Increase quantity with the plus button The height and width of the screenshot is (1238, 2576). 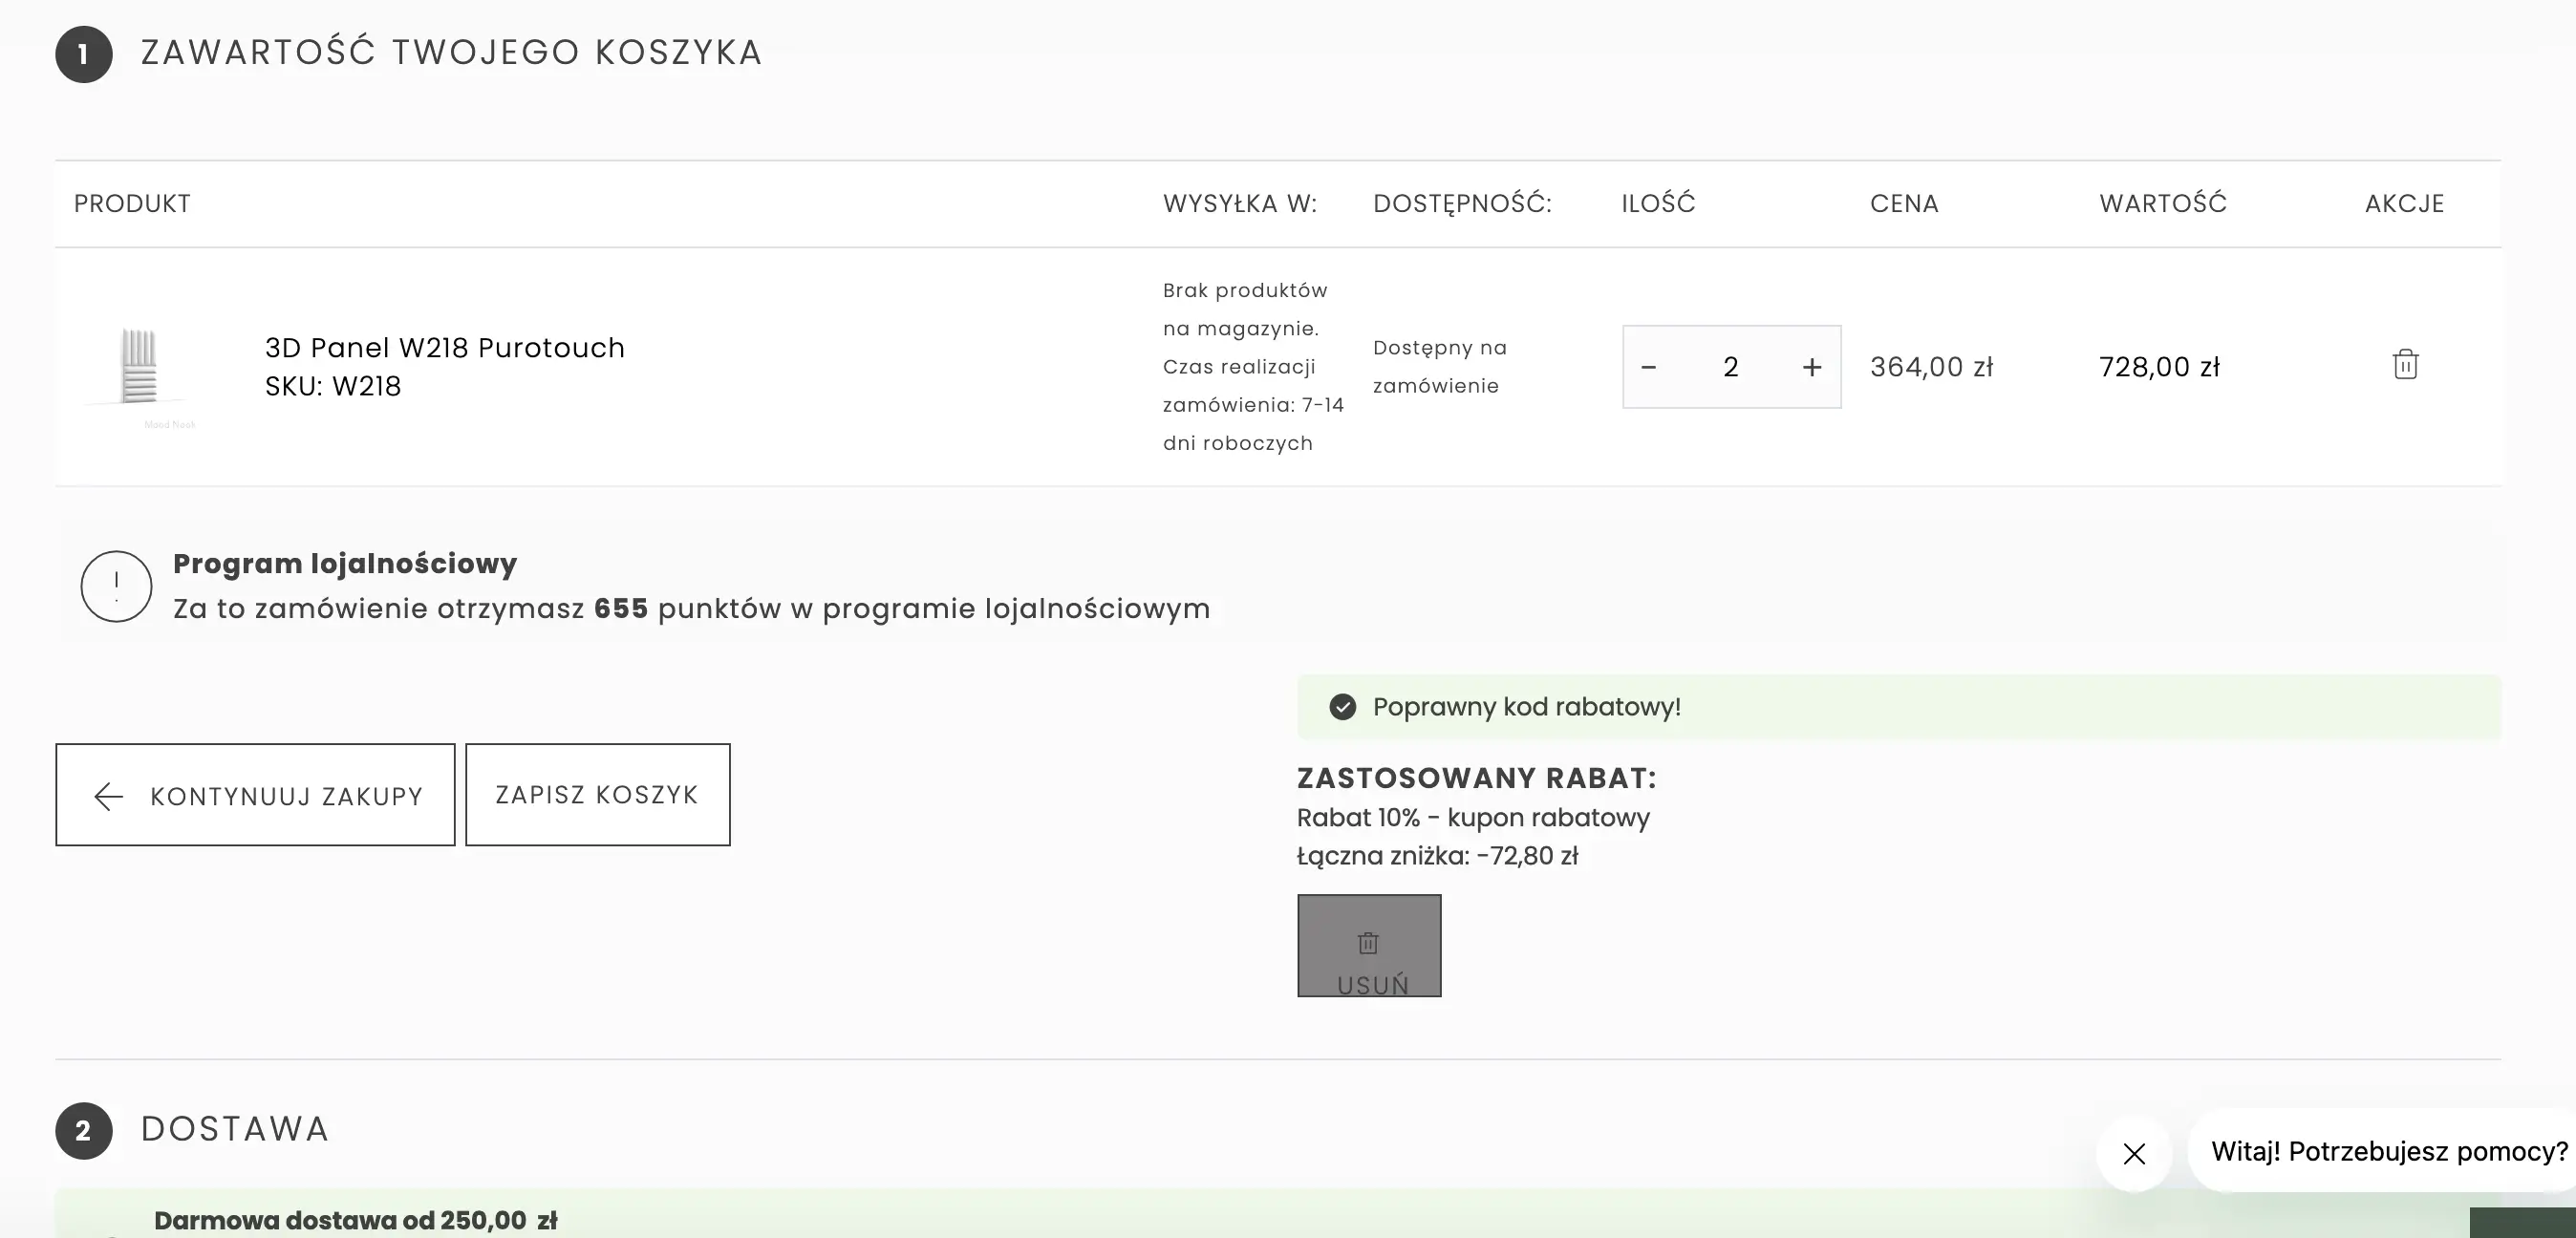pos(1811,367)
